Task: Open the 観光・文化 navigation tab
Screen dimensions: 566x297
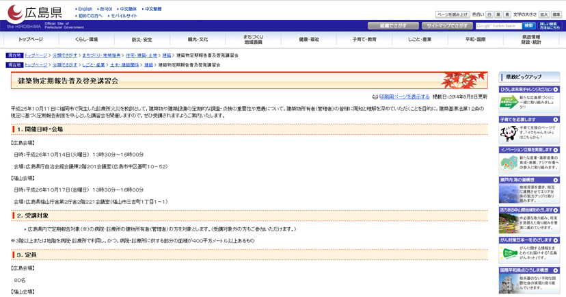Action: click(198, 40)
